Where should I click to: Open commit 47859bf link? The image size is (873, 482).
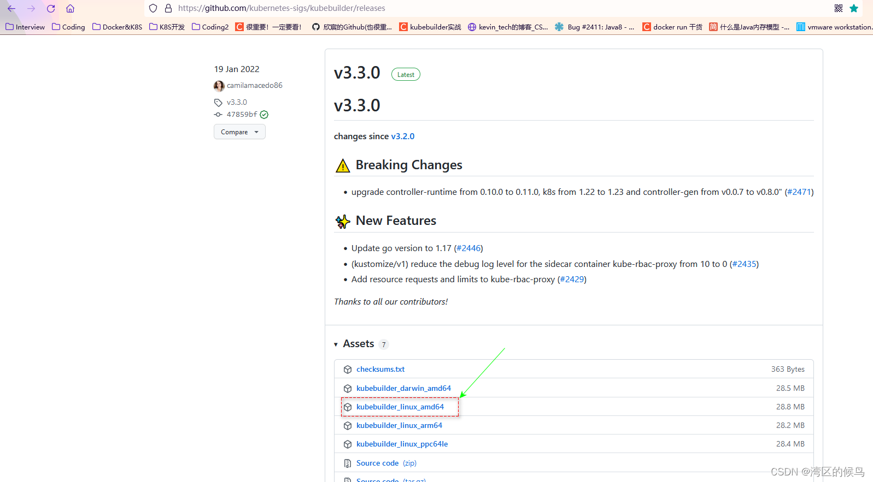click(x=242, y=115)
